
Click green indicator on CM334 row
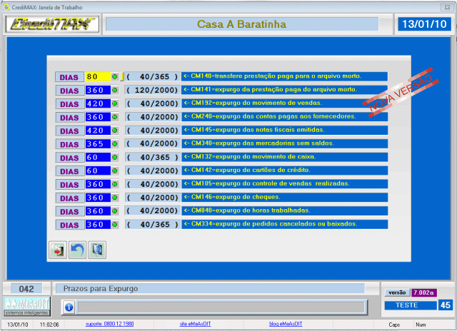(116, 225)
